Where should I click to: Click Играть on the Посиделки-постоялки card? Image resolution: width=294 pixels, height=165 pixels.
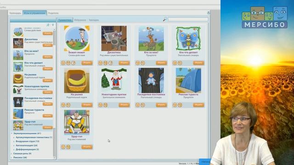pos(161,105)
